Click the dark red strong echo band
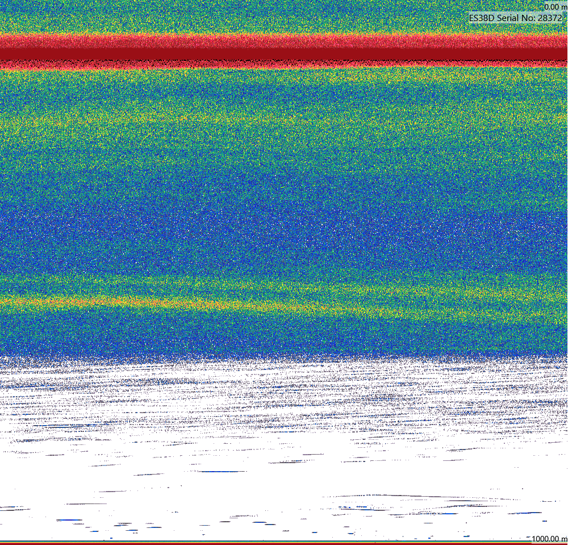The height and width of the screenshot is (545, 568). pyautogui.click(x=284, y=53)
